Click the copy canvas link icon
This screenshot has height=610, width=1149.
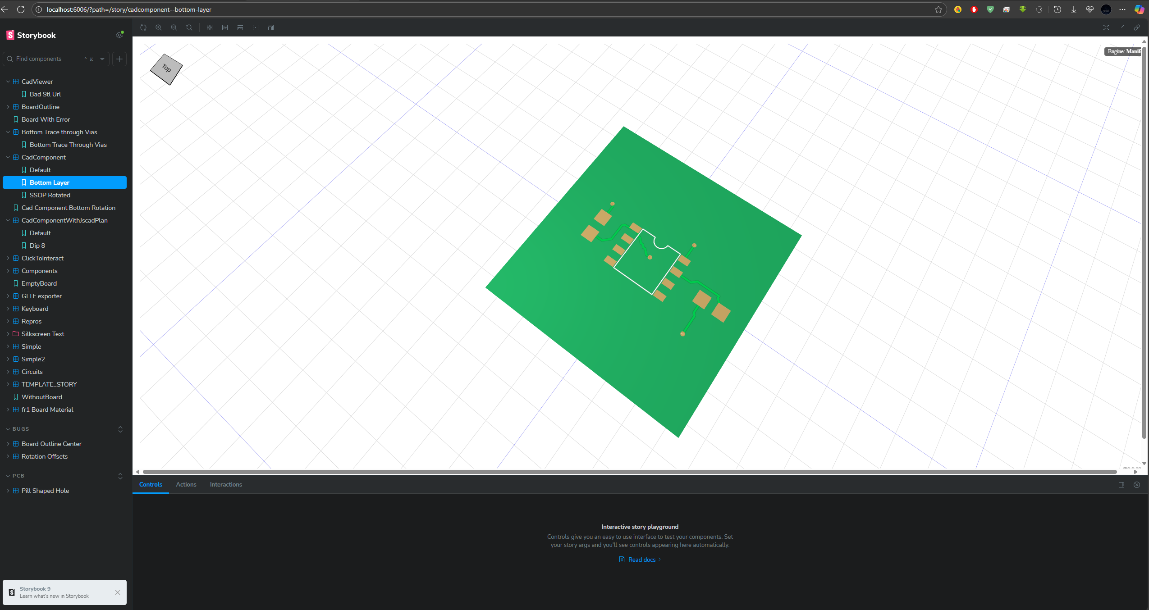(x=1137, y=27)
